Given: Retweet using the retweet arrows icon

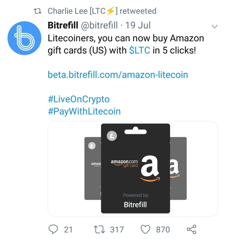Looking at the screenshot, I should click(x=99, y=230).
